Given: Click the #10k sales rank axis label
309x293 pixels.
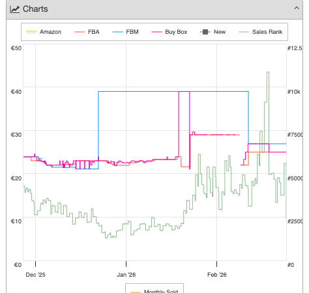Looking at the screenshot, I should (294, 92).
